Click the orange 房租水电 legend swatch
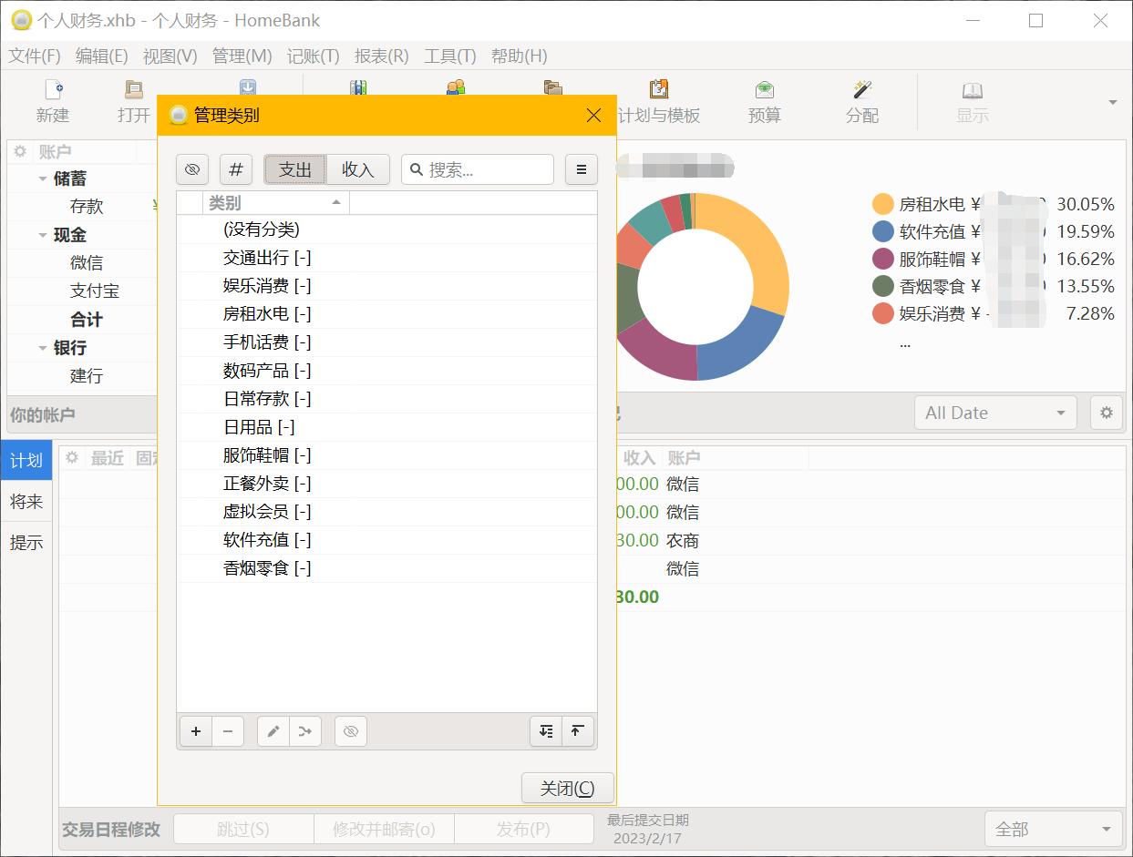Image resolution: width=1133 pixels, height=857 pixels. point(882,204)
